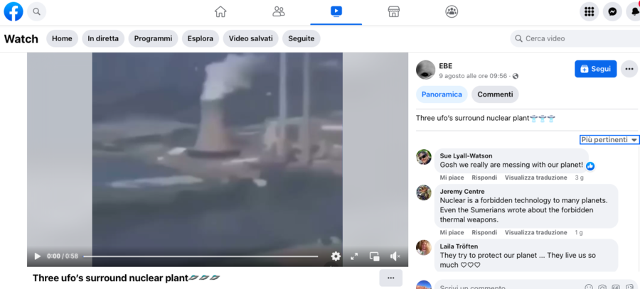Select the In diretta tab

(x=103, y=39)
